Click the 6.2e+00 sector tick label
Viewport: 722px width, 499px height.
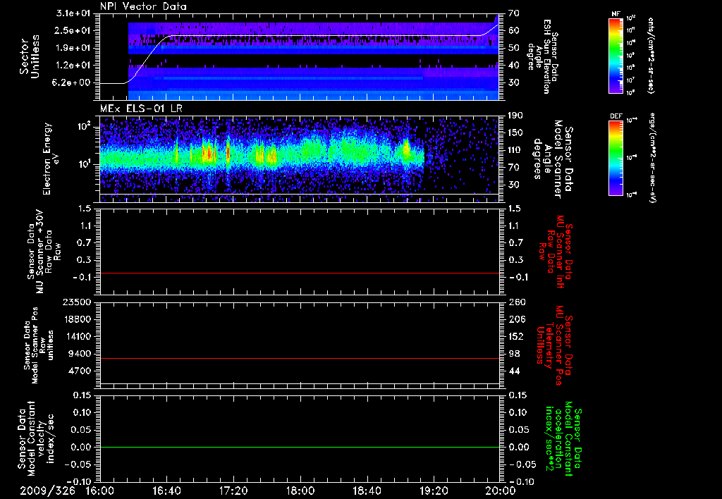pos(73,83)
